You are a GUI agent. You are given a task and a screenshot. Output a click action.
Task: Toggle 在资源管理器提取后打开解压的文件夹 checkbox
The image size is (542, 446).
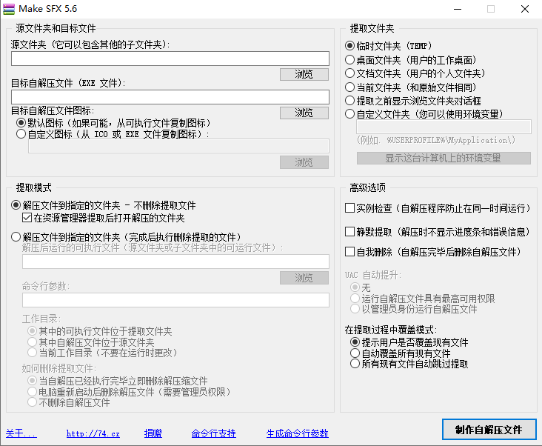[27, 219]
